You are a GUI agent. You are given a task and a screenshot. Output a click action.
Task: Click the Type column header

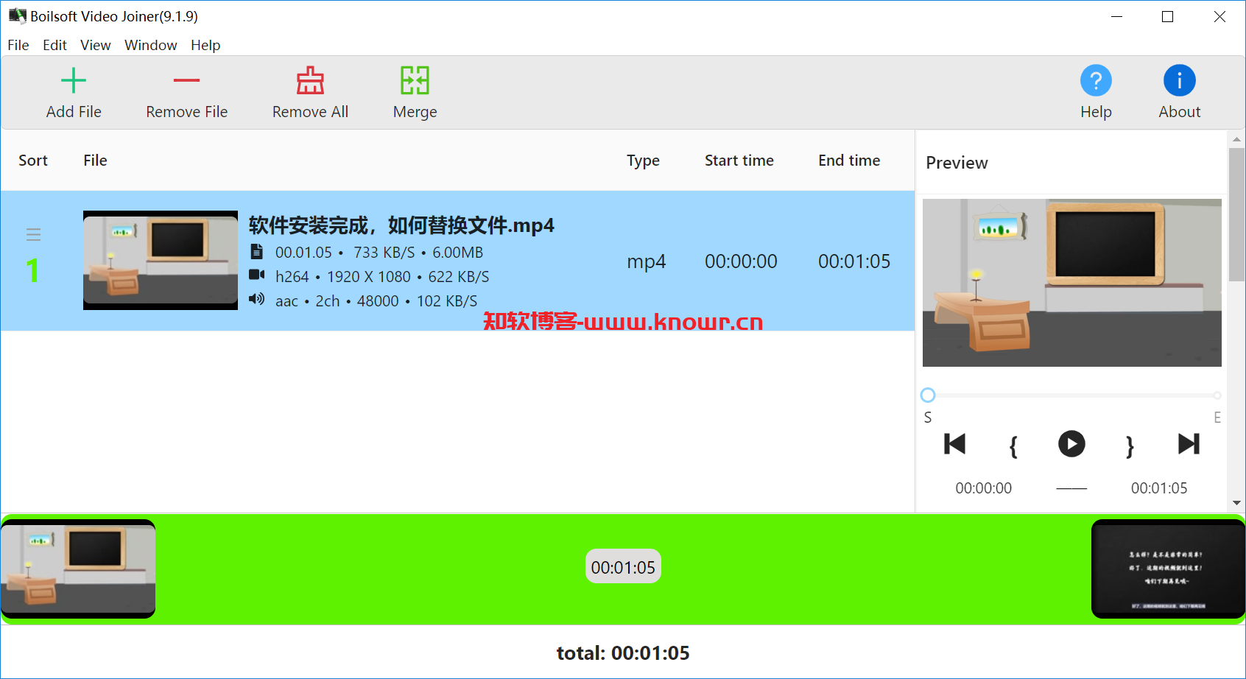643,161
